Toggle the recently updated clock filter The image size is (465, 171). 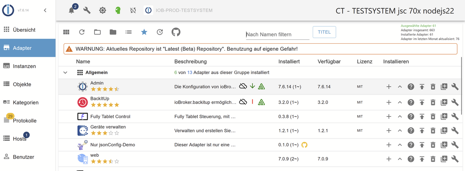(160, 32)
